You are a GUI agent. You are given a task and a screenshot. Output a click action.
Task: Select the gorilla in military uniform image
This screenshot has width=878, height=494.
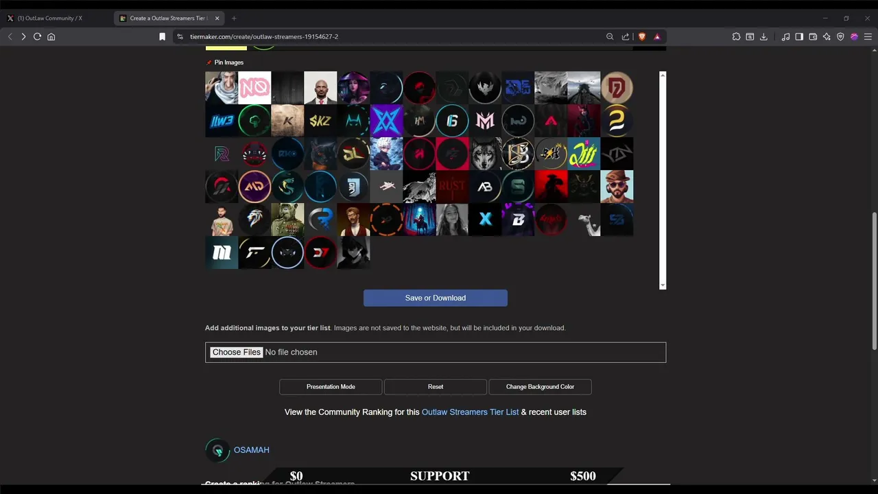(287, 220)
